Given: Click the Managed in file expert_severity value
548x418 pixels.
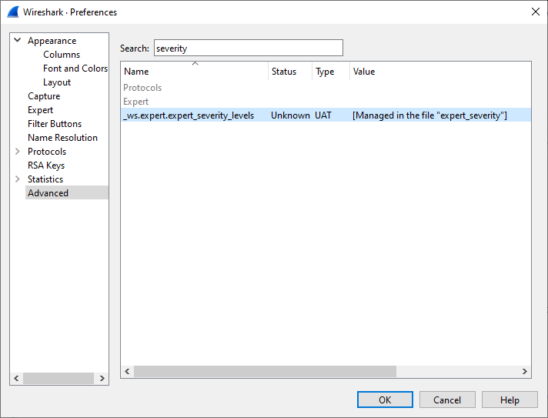Looking at the screenshot, I should coord(429,115).
